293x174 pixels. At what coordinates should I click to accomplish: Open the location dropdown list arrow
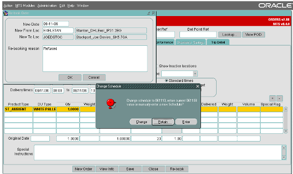click(195, 74)
